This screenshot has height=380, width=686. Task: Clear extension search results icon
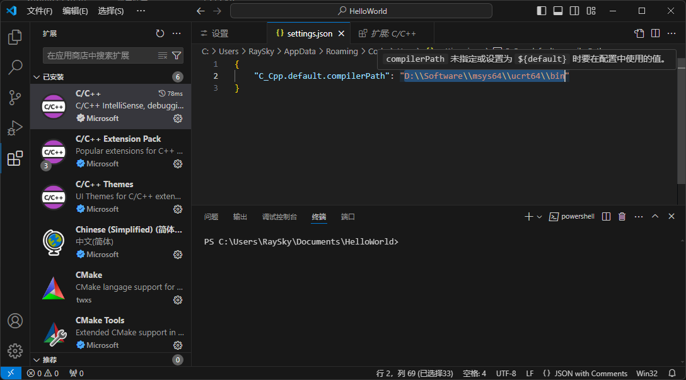click(x=163, y=55)
